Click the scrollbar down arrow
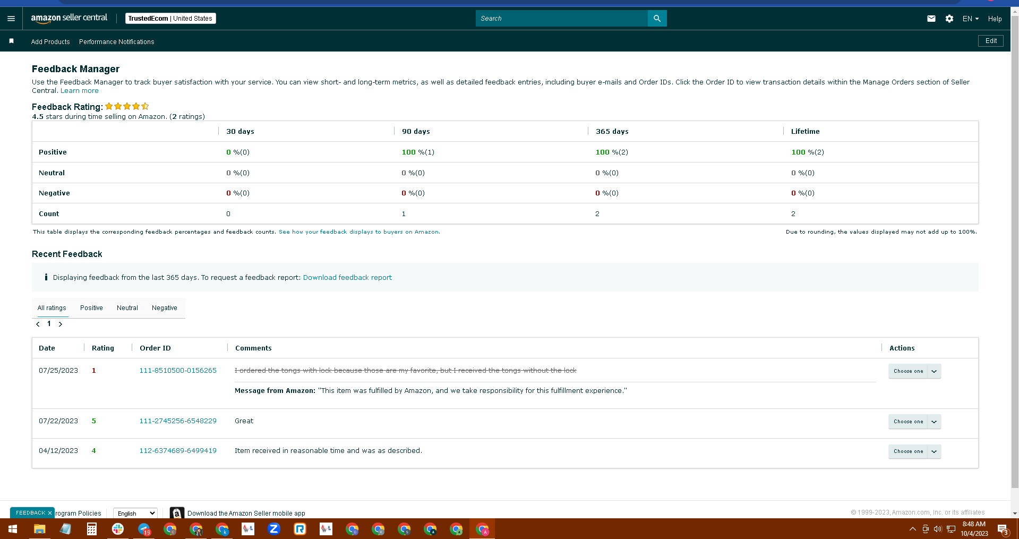1019x539 pixels. pos(1015,514)
